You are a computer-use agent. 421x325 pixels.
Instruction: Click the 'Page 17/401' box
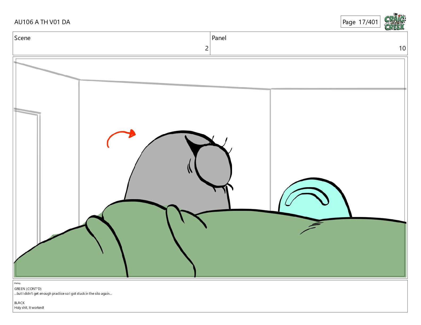tap(360, 22)
